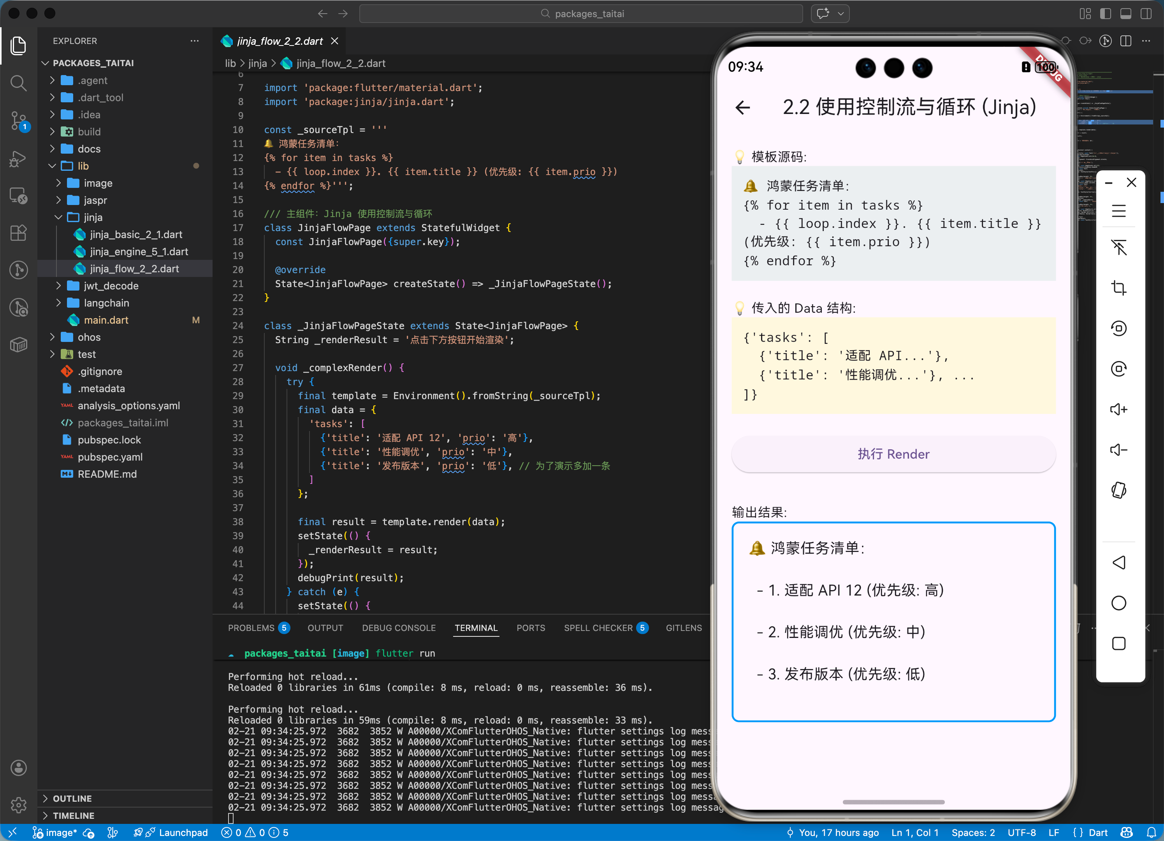Toggle the bottom panel layout button
The width and height of the screenshot is (1164, 841).
coord(1125,14)
